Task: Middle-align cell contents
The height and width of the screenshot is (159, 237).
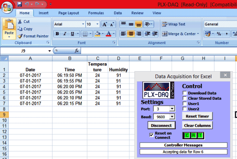Action: pos(131,24)
